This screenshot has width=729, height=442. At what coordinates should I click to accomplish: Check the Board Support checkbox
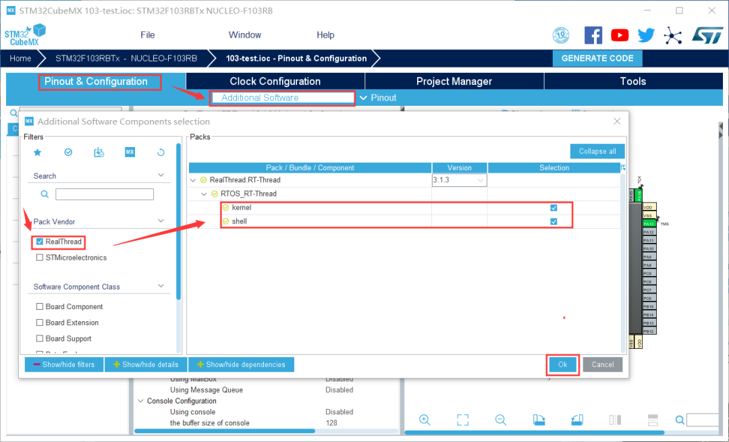click(x=40, y=338)
